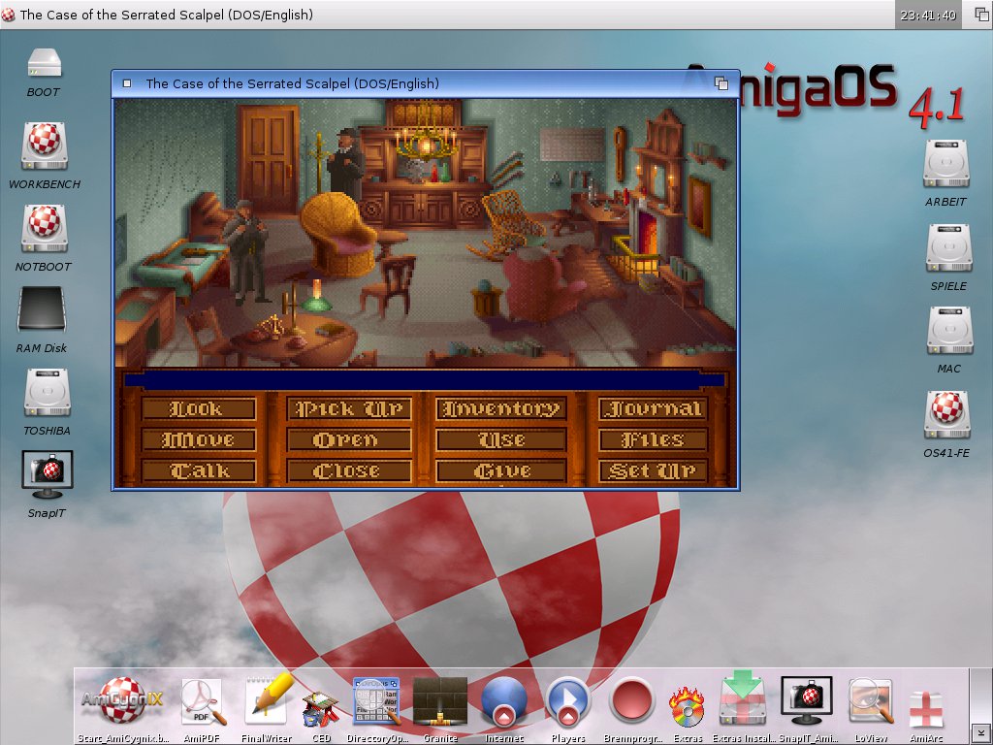Open the Inventory
Image resolution: width=993 pixels, height=745 pixels.
[x=501, y=409]
